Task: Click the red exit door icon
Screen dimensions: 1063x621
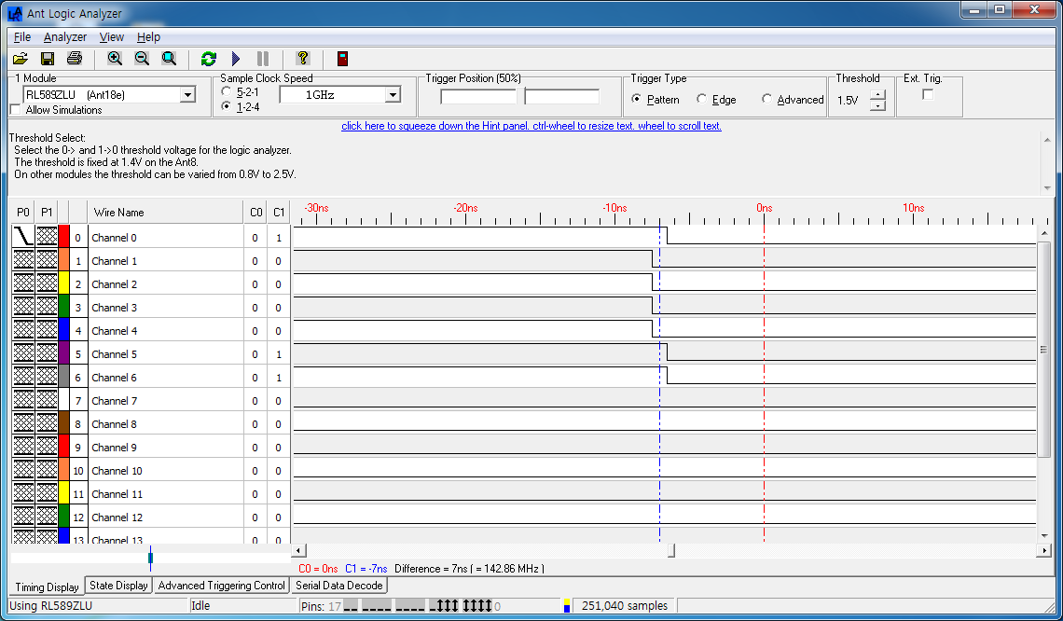Action: (343, 59)
